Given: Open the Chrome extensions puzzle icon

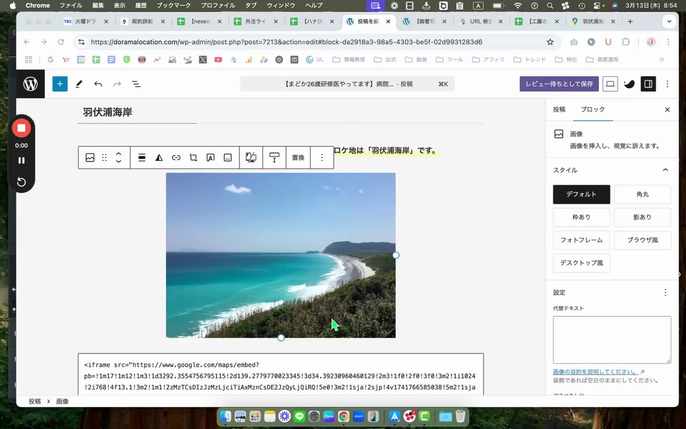Looking at the screenshot, I should coord(625,42).
